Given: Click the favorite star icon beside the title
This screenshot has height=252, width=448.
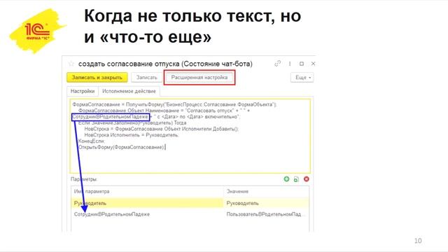Looking at the screenshot, I should (71, 64).
